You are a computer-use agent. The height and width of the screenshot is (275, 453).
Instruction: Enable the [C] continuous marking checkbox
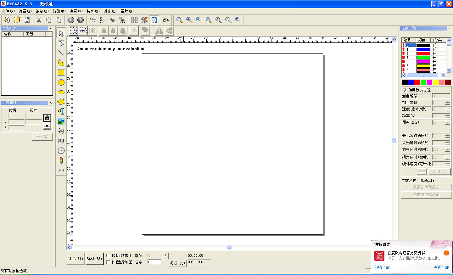108,255
